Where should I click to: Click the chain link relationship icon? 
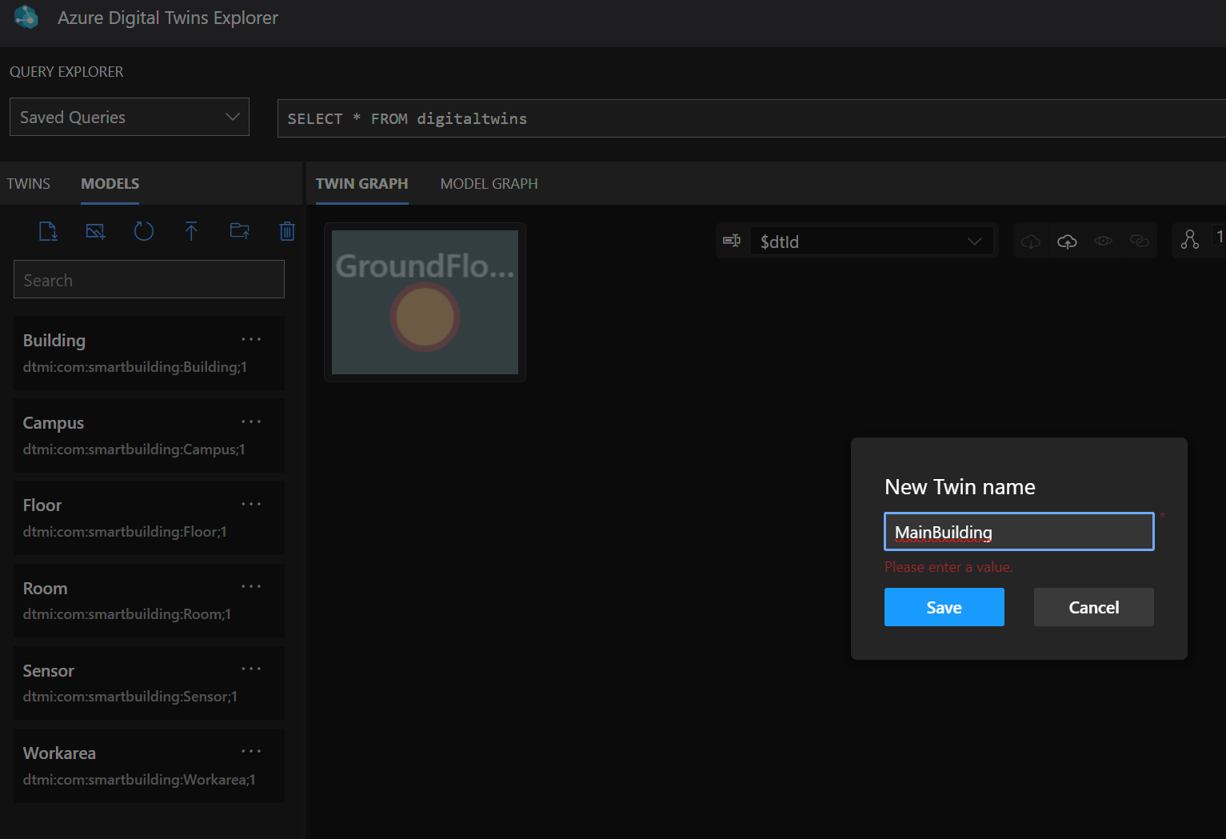tap(1140, 241)
